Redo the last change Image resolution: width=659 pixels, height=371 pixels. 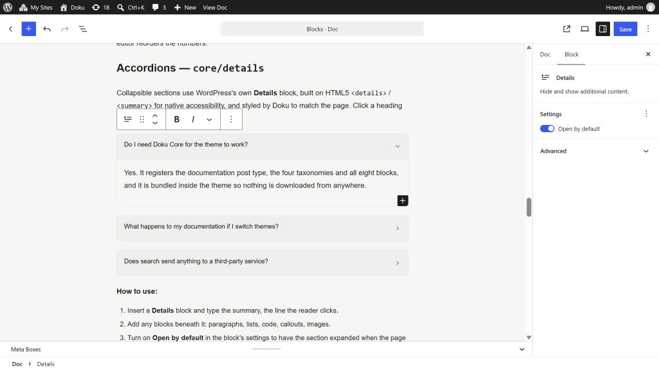click(65, 29)
